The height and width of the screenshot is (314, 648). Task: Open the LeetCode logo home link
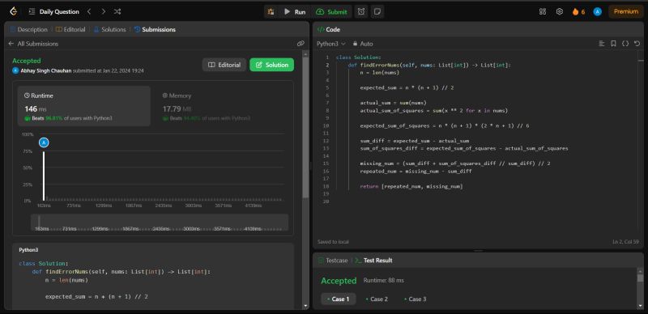[x=13, y=11]
